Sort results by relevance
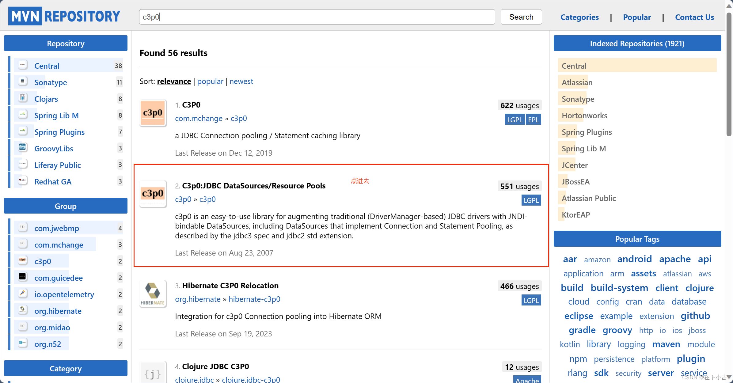 (x=174, y=82)
